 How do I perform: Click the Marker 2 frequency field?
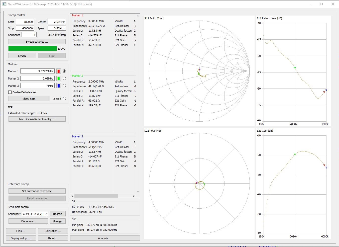tap(38, 78)
